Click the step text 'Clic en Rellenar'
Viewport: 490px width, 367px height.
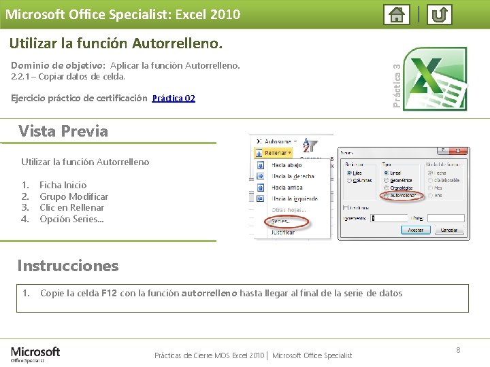coord(72,207)
